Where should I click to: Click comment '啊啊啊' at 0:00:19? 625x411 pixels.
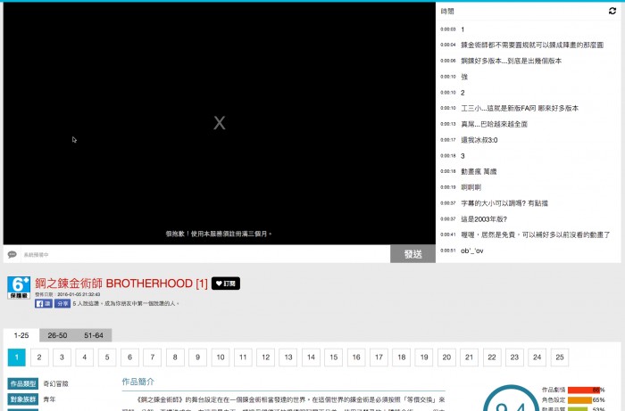click(471, 187)
